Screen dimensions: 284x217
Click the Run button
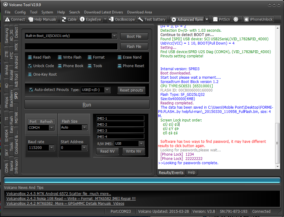[x=87, y=105]
